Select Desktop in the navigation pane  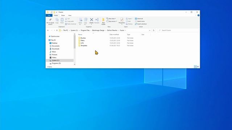[x=54, y=43]
